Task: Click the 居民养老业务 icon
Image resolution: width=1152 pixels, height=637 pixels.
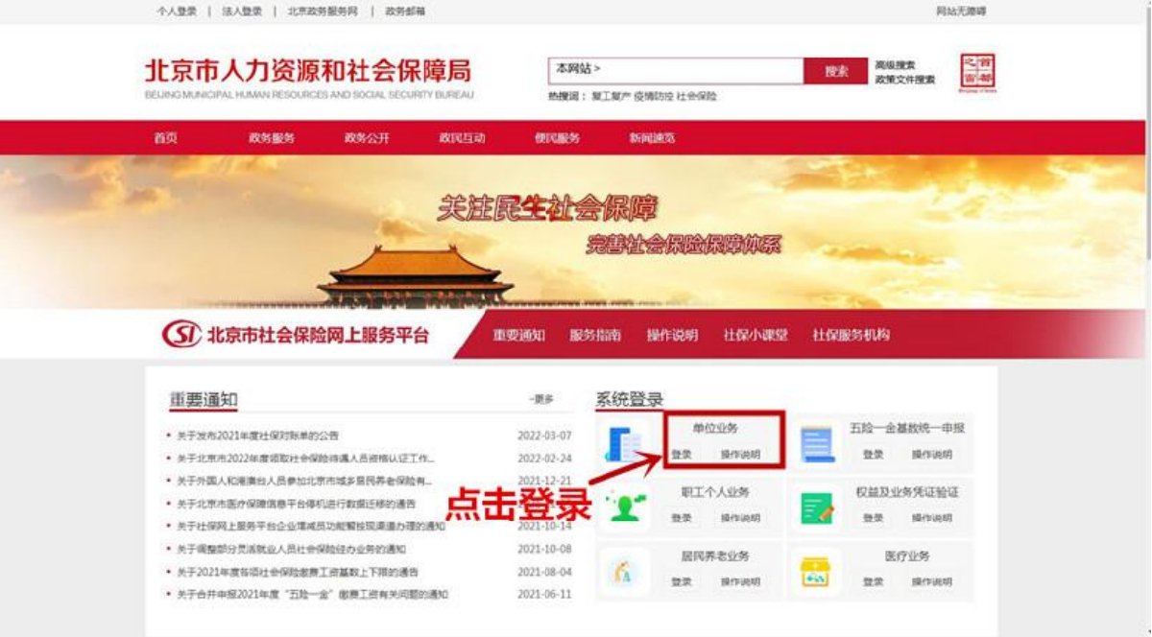Action: 624,572
